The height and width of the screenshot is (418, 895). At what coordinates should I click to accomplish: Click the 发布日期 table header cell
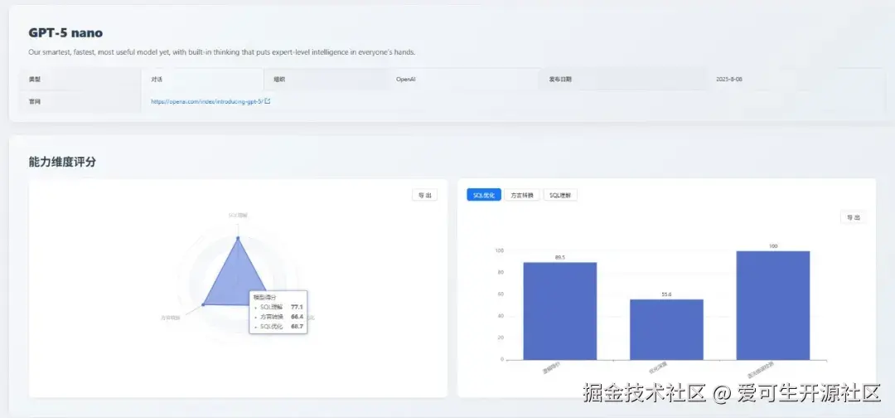[x=622, y=80]
